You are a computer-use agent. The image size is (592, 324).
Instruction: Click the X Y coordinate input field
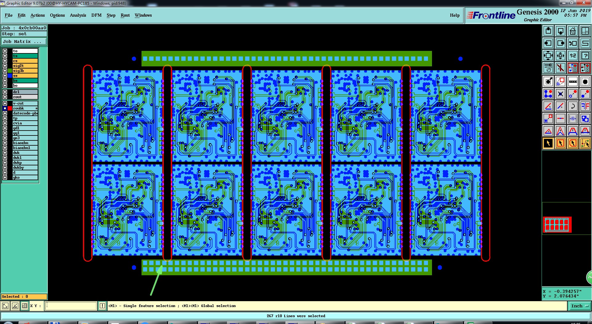(x=71, y=306)
